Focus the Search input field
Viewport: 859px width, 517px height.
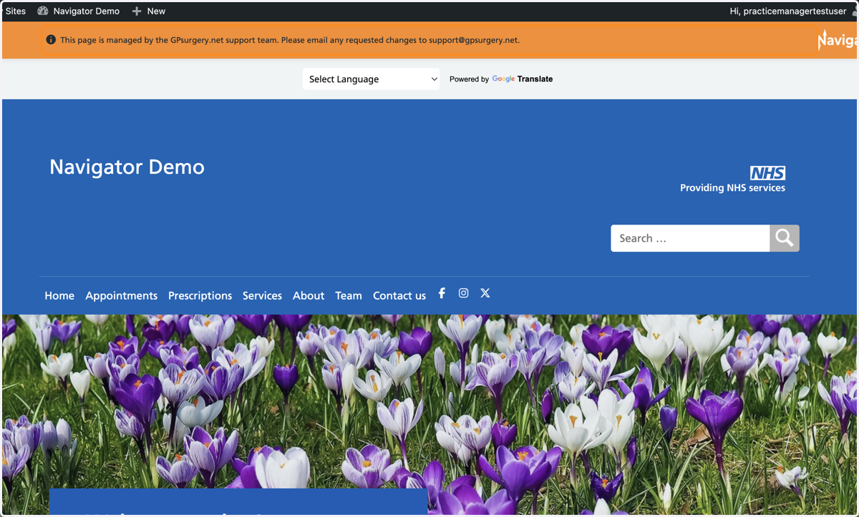click(690, 238)
